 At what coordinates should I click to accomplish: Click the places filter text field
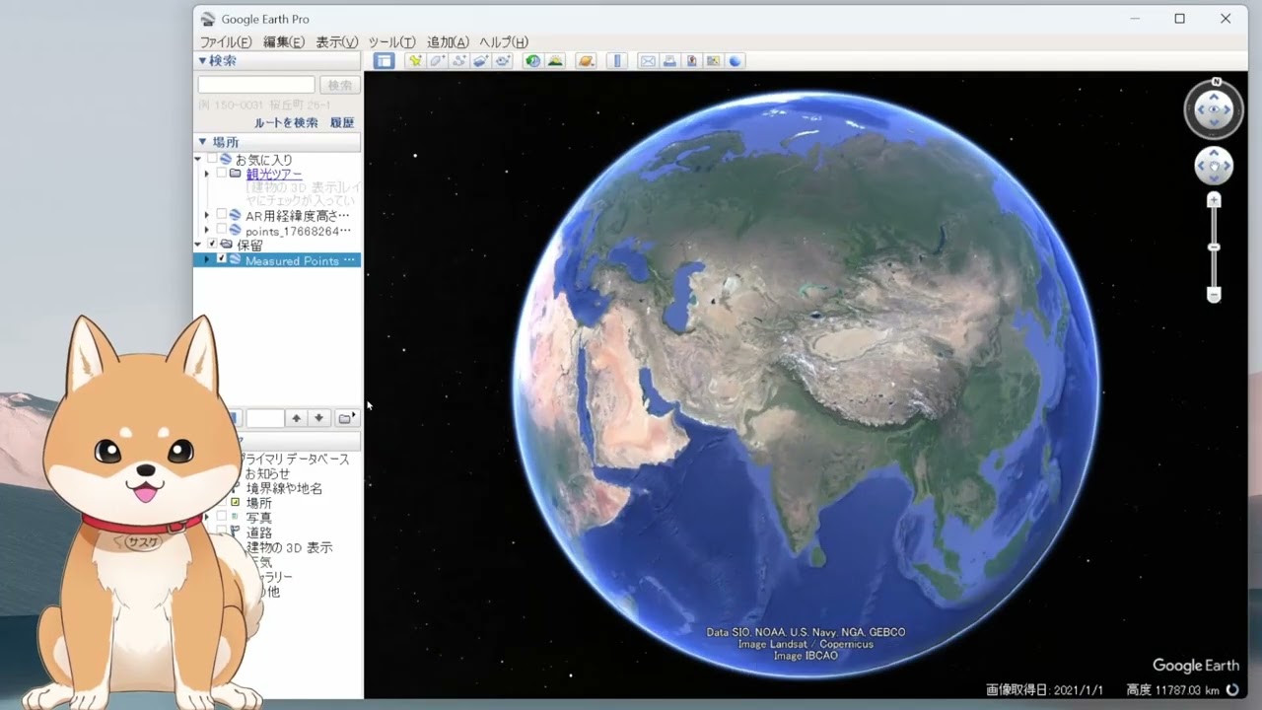click(x=265, y=418)
